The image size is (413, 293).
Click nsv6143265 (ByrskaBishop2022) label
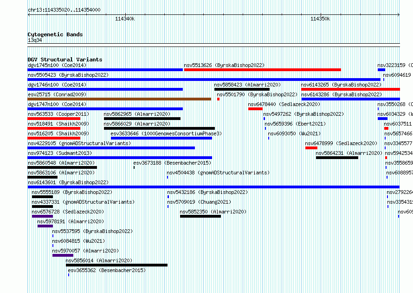(x=341, y=85)
